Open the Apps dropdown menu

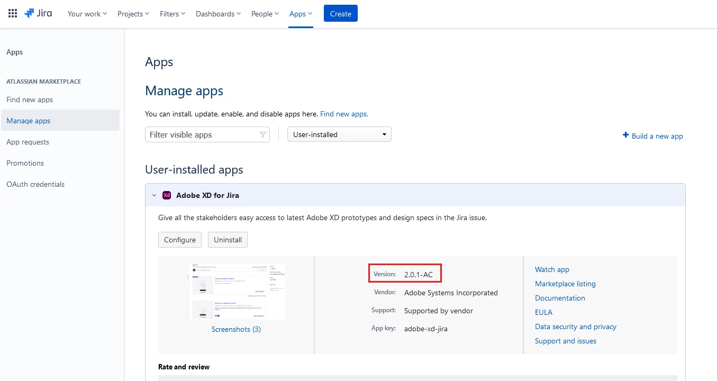click(x=301, y=14)
